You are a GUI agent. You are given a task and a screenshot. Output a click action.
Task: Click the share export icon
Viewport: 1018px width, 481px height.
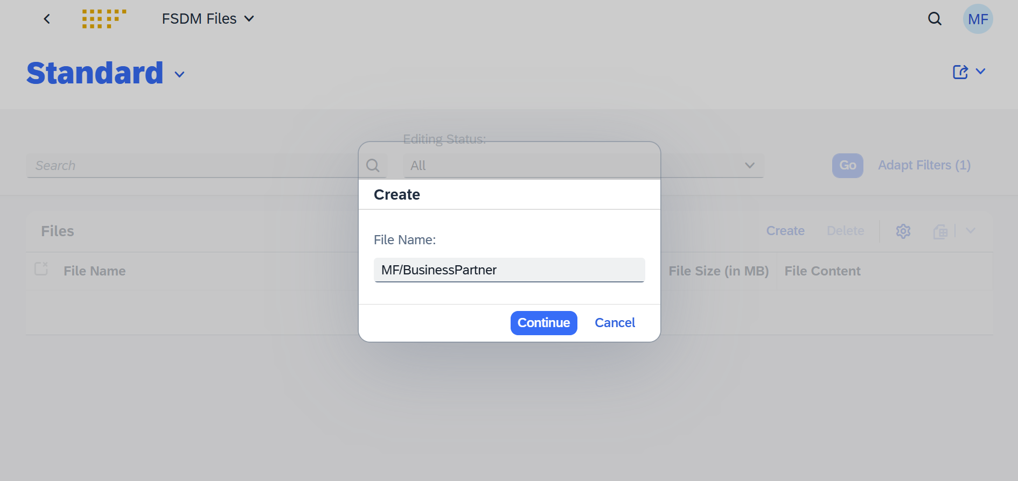(960, 72)
